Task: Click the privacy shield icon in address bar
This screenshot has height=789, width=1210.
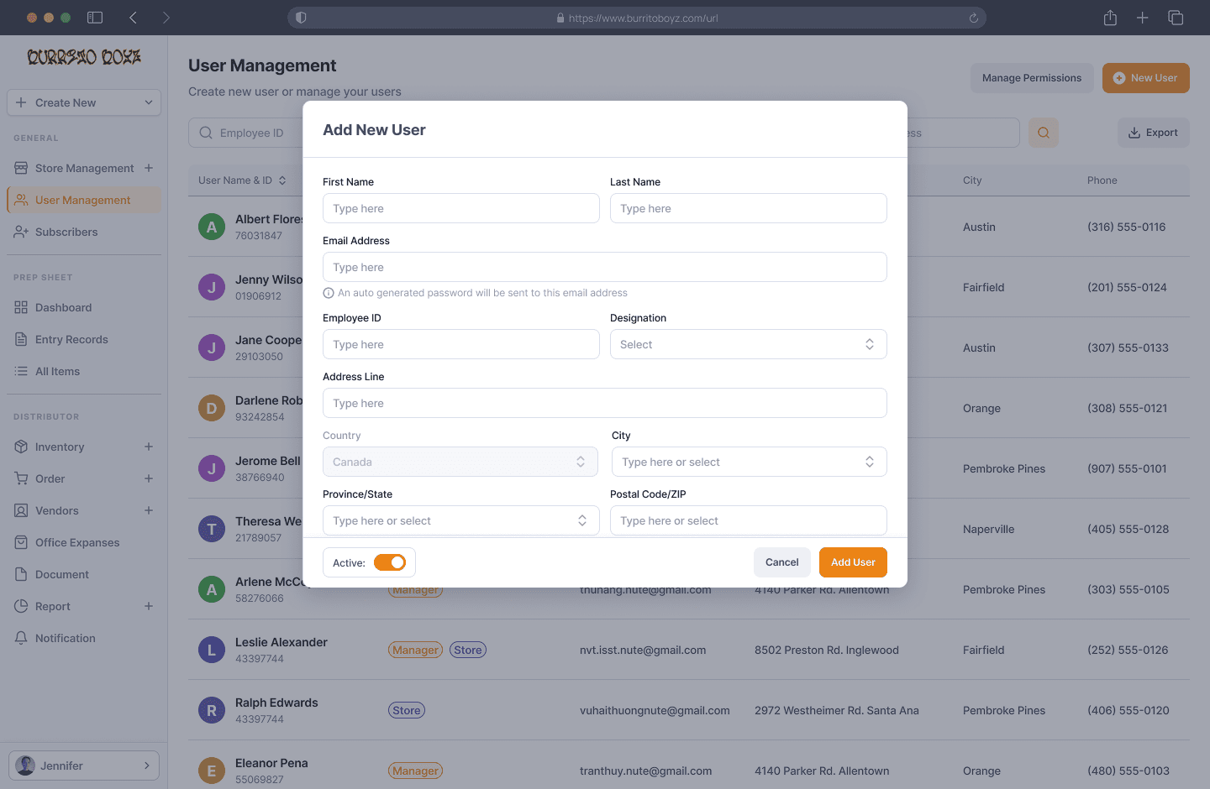Action: 301,18
